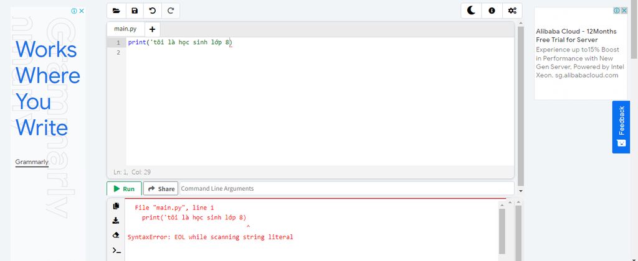Image resolution: width=638 pixels, height=261 pixels.
Task: Clear the console with eraser icon
Action: click(116, 235)
